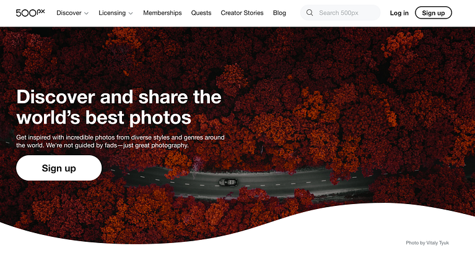Visit Creator Stories
Image resolution: width=475 pixels, height=256 pixels.
point(242,13)
